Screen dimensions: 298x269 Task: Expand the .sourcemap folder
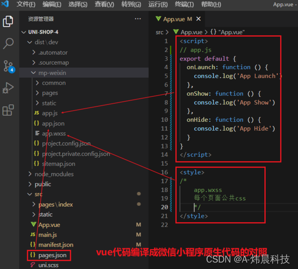34,62
